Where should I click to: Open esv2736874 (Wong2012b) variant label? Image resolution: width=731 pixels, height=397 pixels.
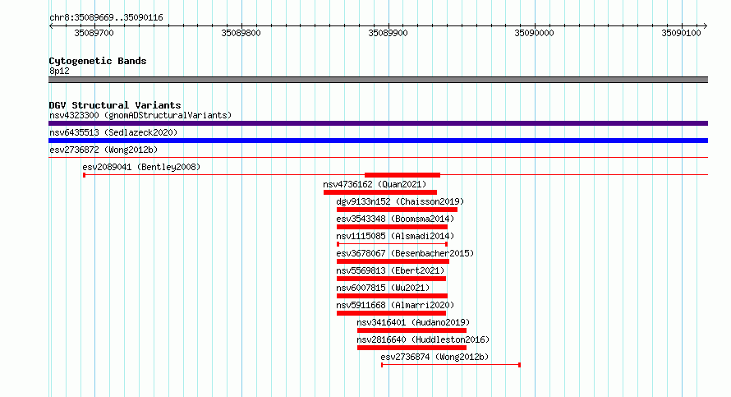point(434,357)
